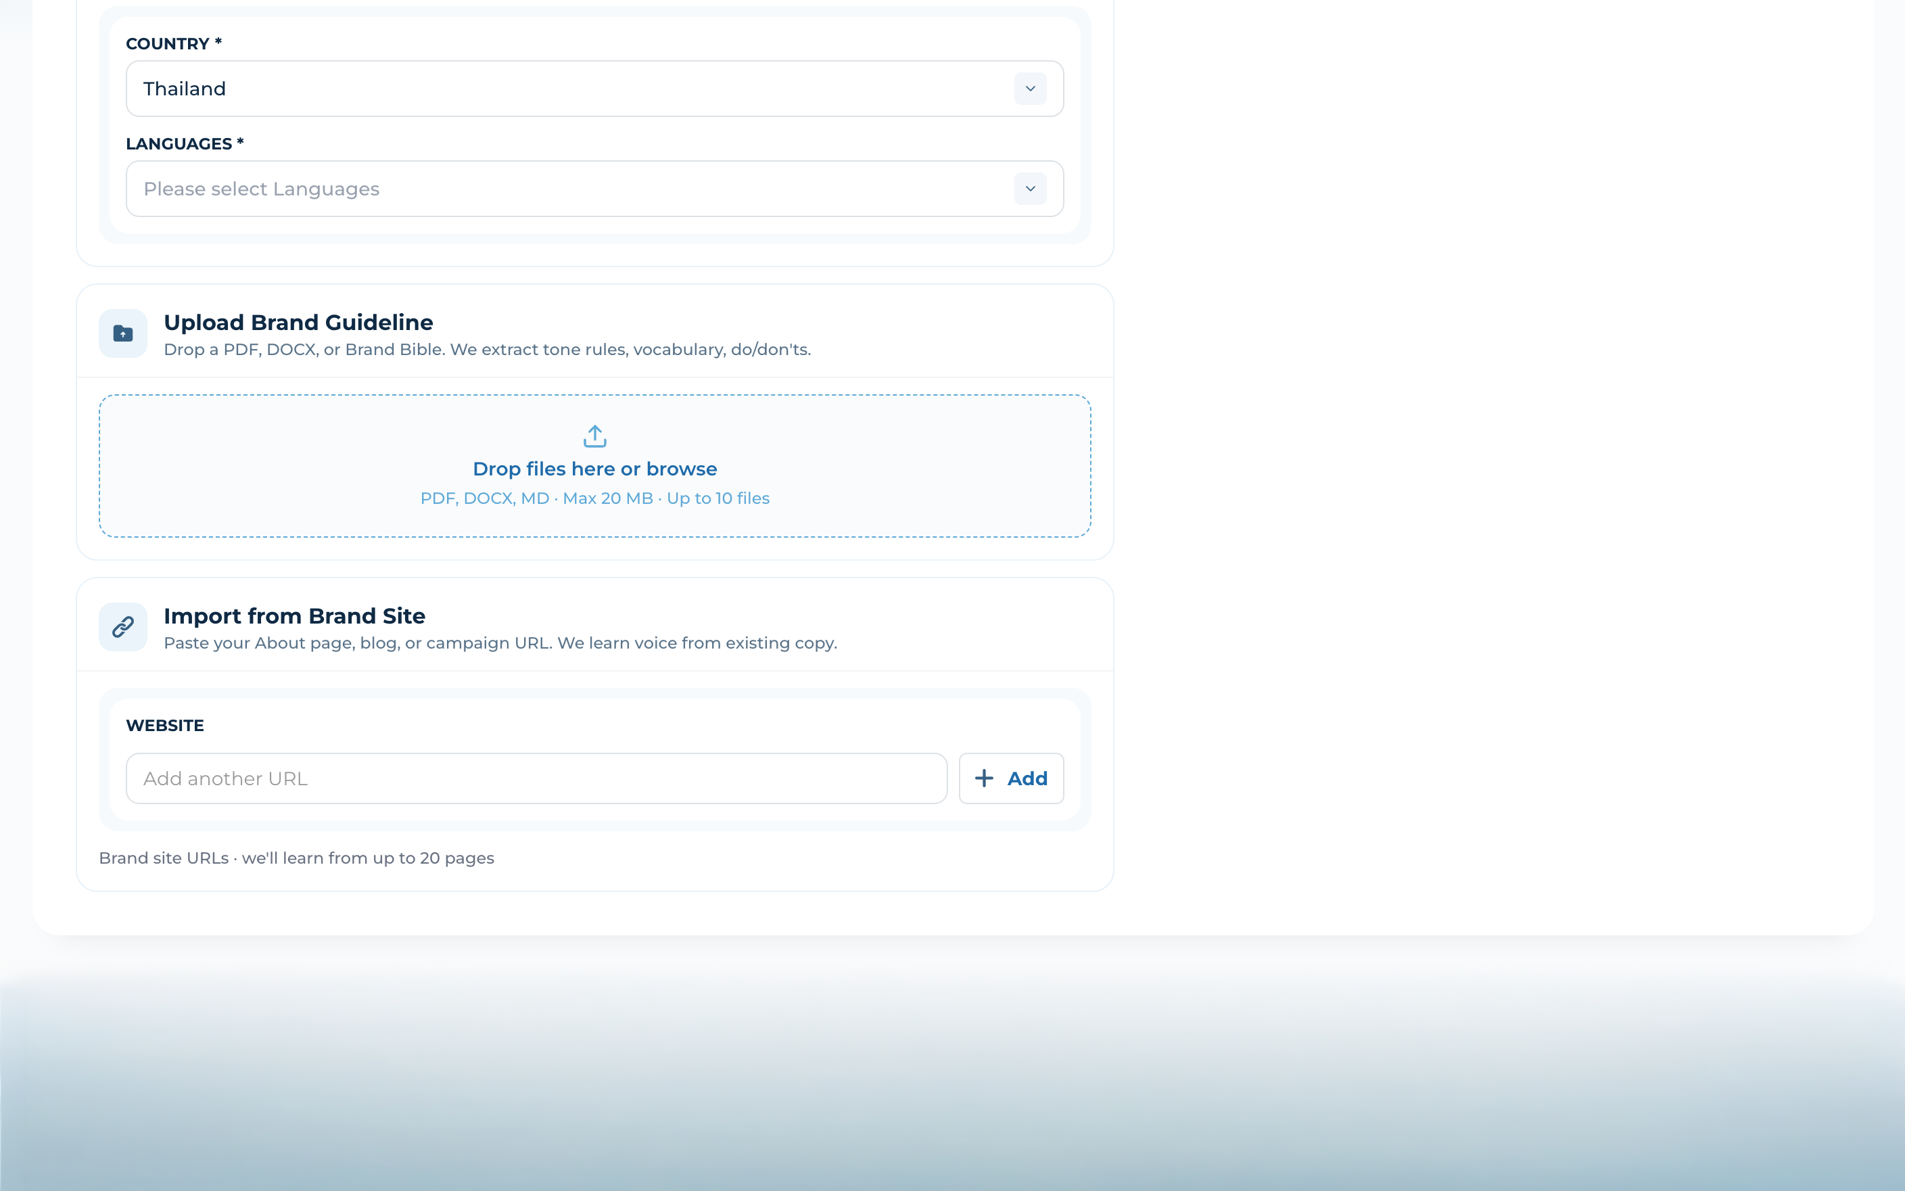This screenshot has height=1191, width=1905.
Task: Click the Paste your About page description
Action: coord(500,644)
